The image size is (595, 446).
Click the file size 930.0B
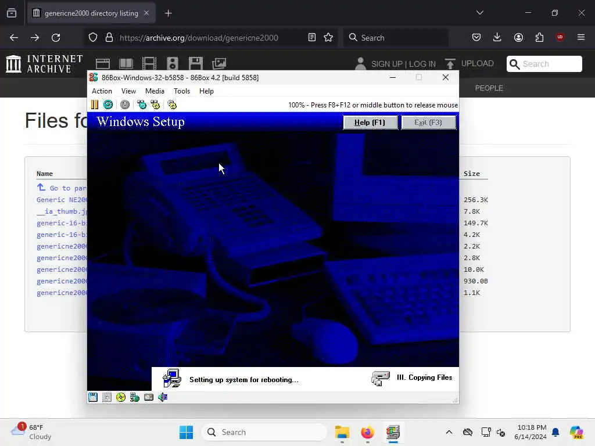[475, 281]
